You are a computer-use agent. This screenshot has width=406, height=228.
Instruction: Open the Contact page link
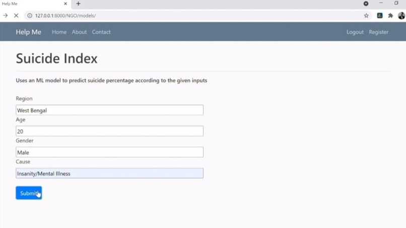pyautogui.click(x=101, y=32)
